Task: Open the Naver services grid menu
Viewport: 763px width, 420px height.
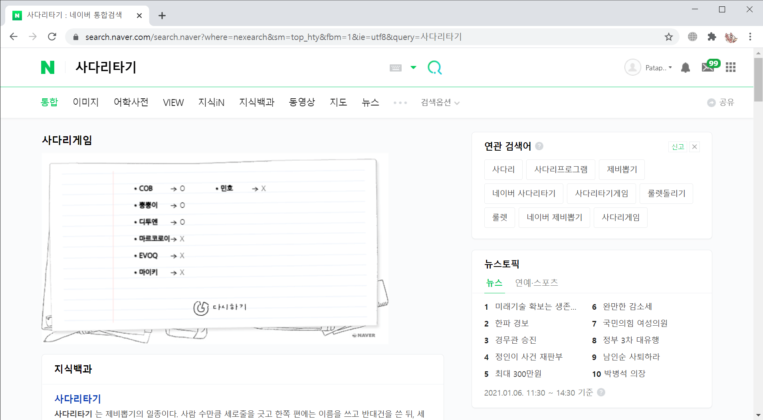Action: 731,67
